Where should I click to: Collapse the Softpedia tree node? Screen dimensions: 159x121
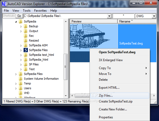(x=16, y=22)
